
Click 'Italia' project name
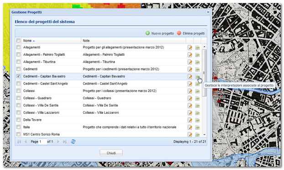(26, 127)
